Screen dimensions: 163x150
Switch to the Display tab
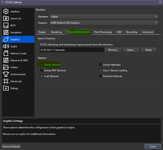tap(42, 32)
